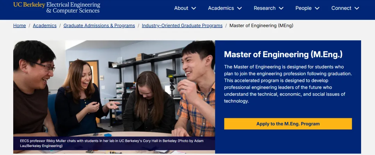This screenshot has height=155, width=375.
Task: Click the Electrical Engineering & Computer Sciences logo
Action: pyautogui.click(x=73, y=8)
